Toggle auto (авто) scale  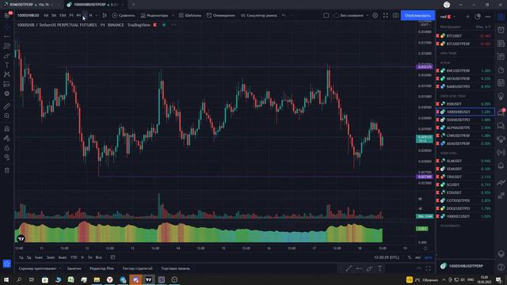pyautogui.click(x=428, y=257)
